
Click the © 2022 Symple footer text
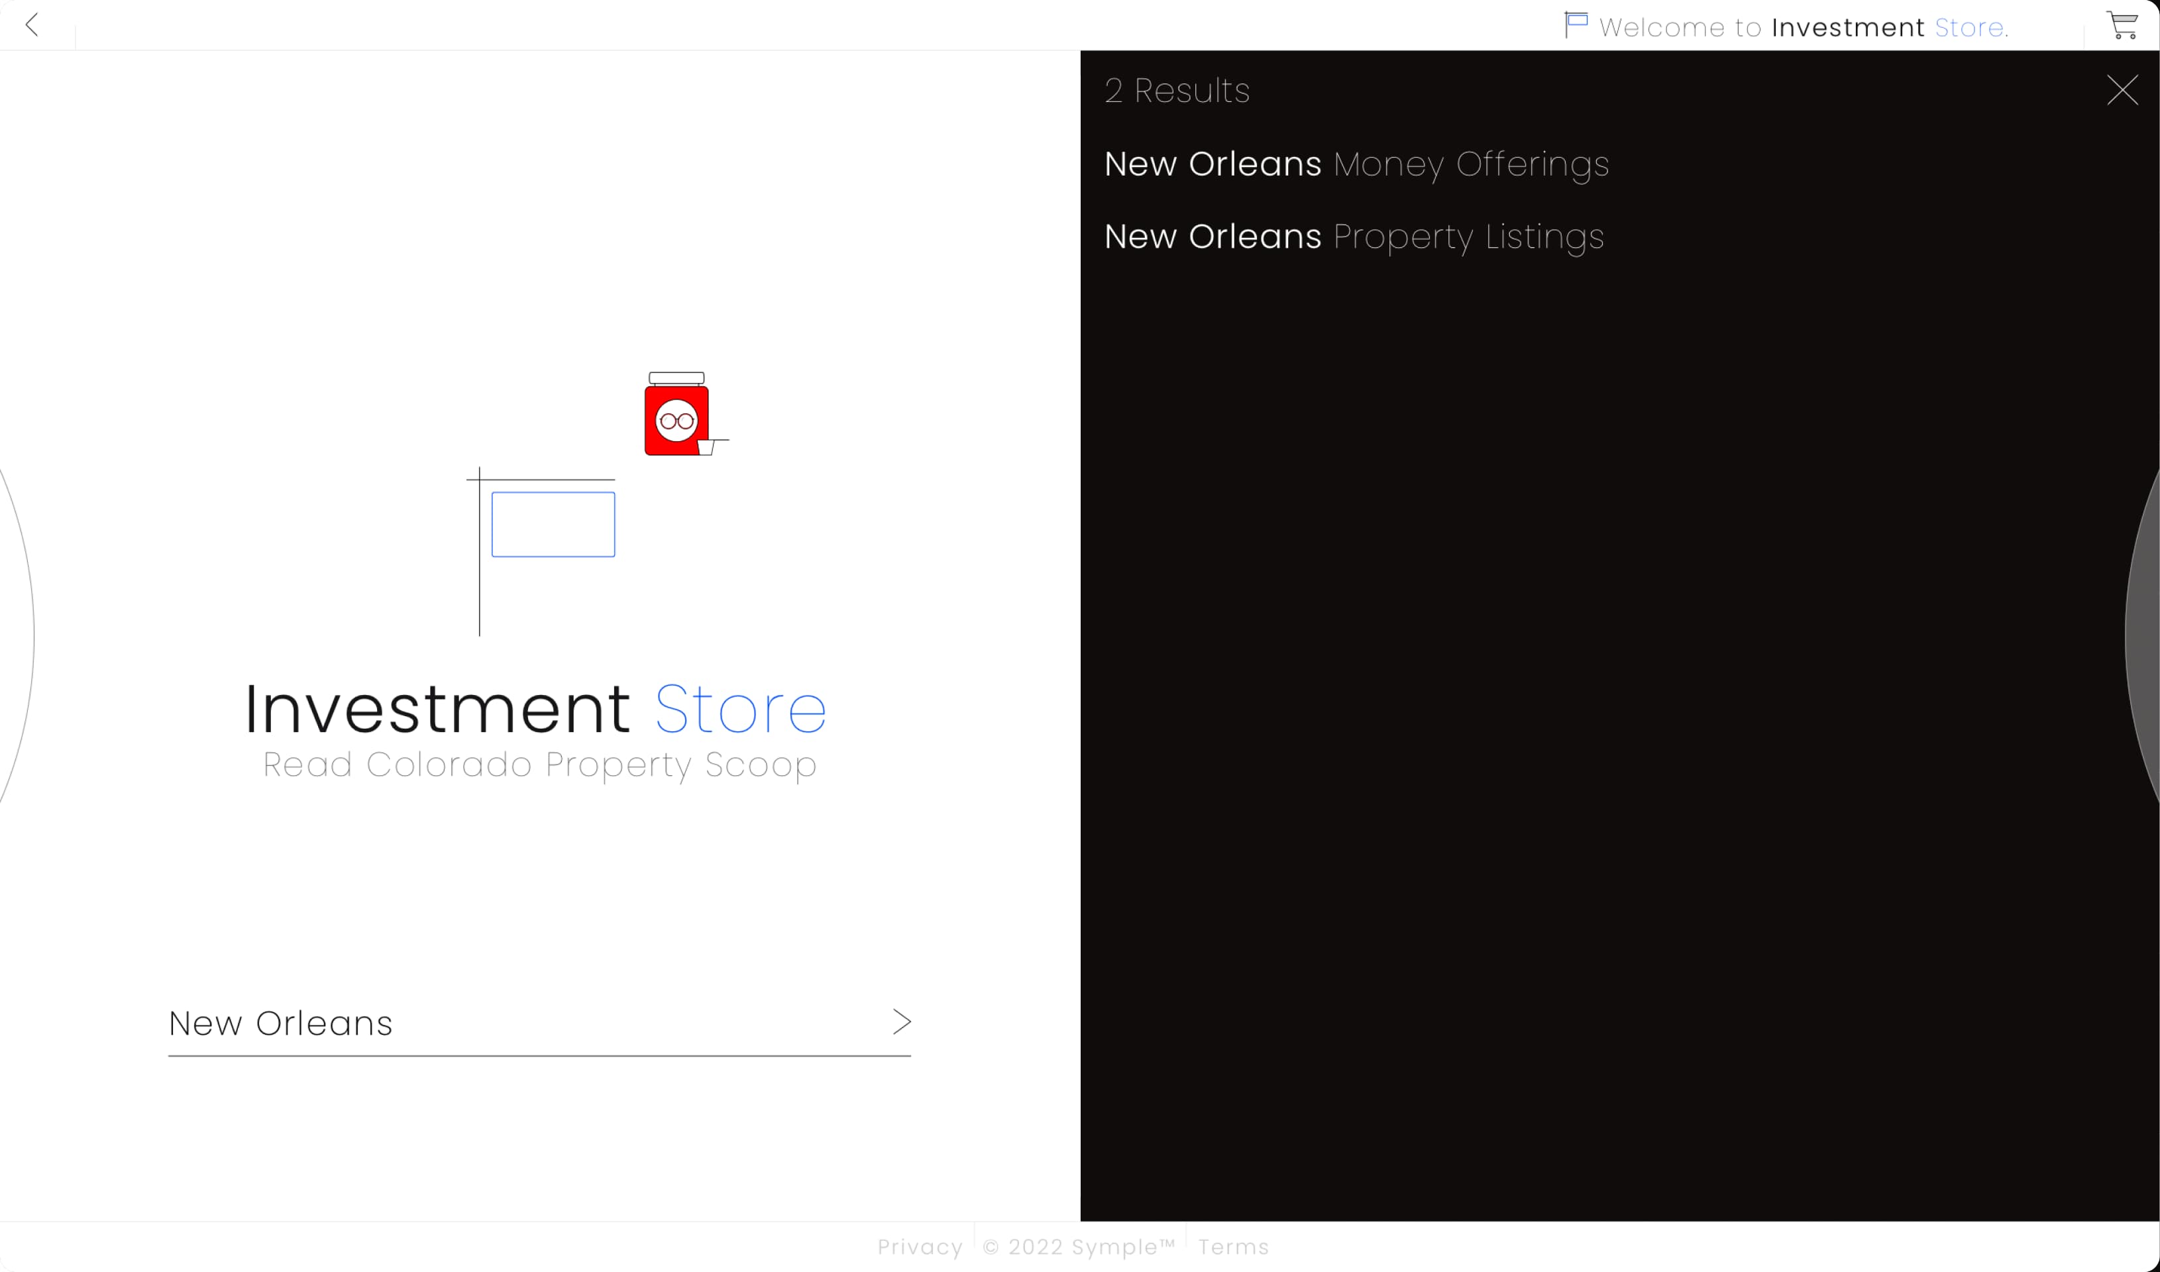tap(1078, 1247)
